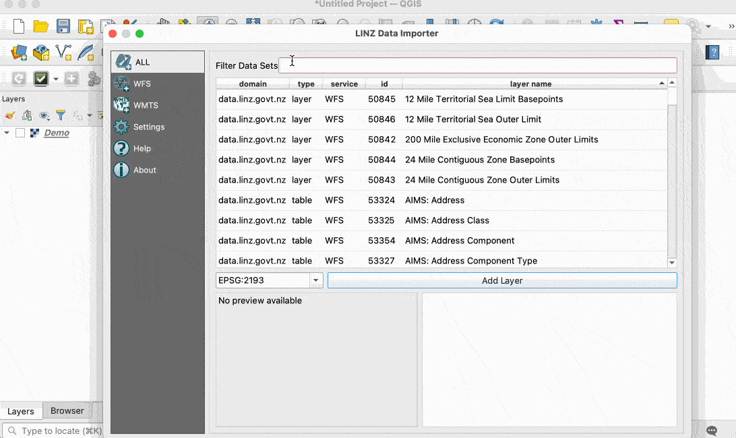The image size is (736, 438).
Task: Click the magnifier icon in locator bar
Action: click(12, 431)
